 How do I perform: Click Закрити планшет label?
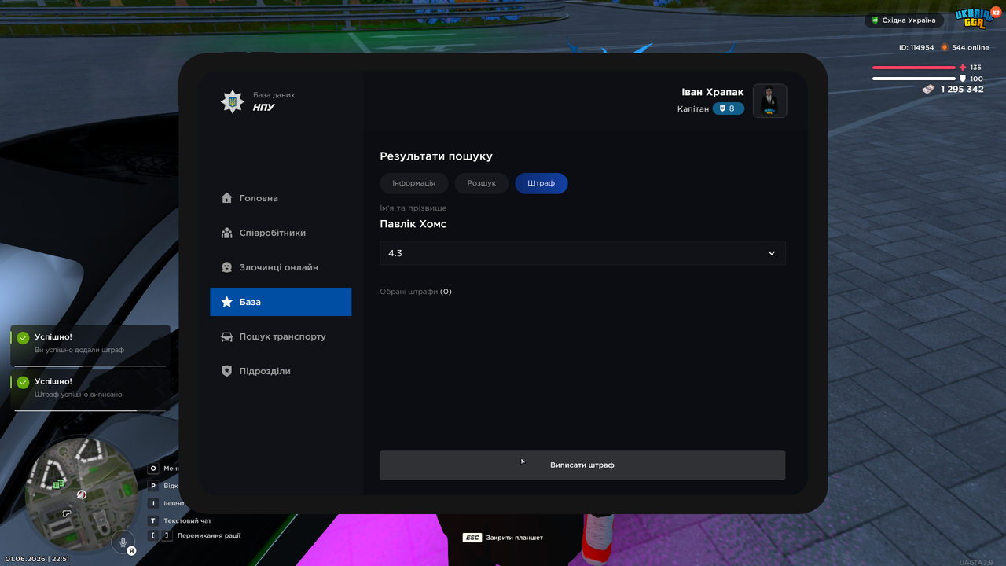[515, 538]
